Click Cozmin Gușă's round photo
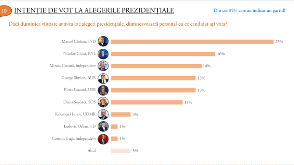Image resolution: width=294 pixels, height=165 pixels. [x=103, y=138]
